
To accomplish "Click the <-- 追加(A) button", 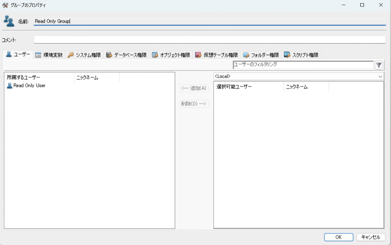I will (x=194, y=88).
